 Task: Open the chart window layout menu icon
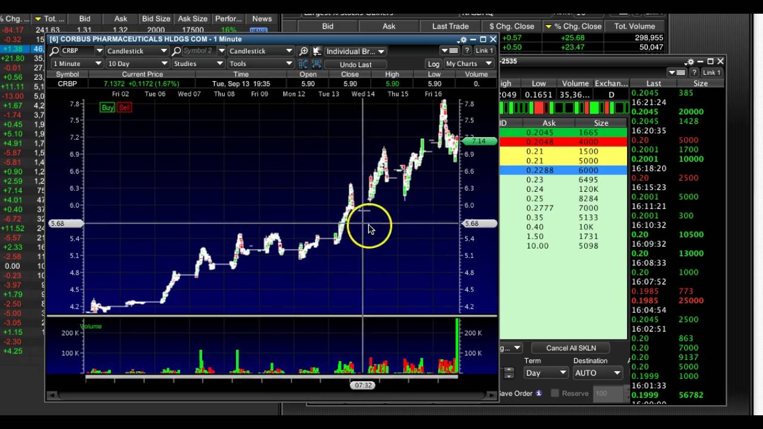pos(449,51)
